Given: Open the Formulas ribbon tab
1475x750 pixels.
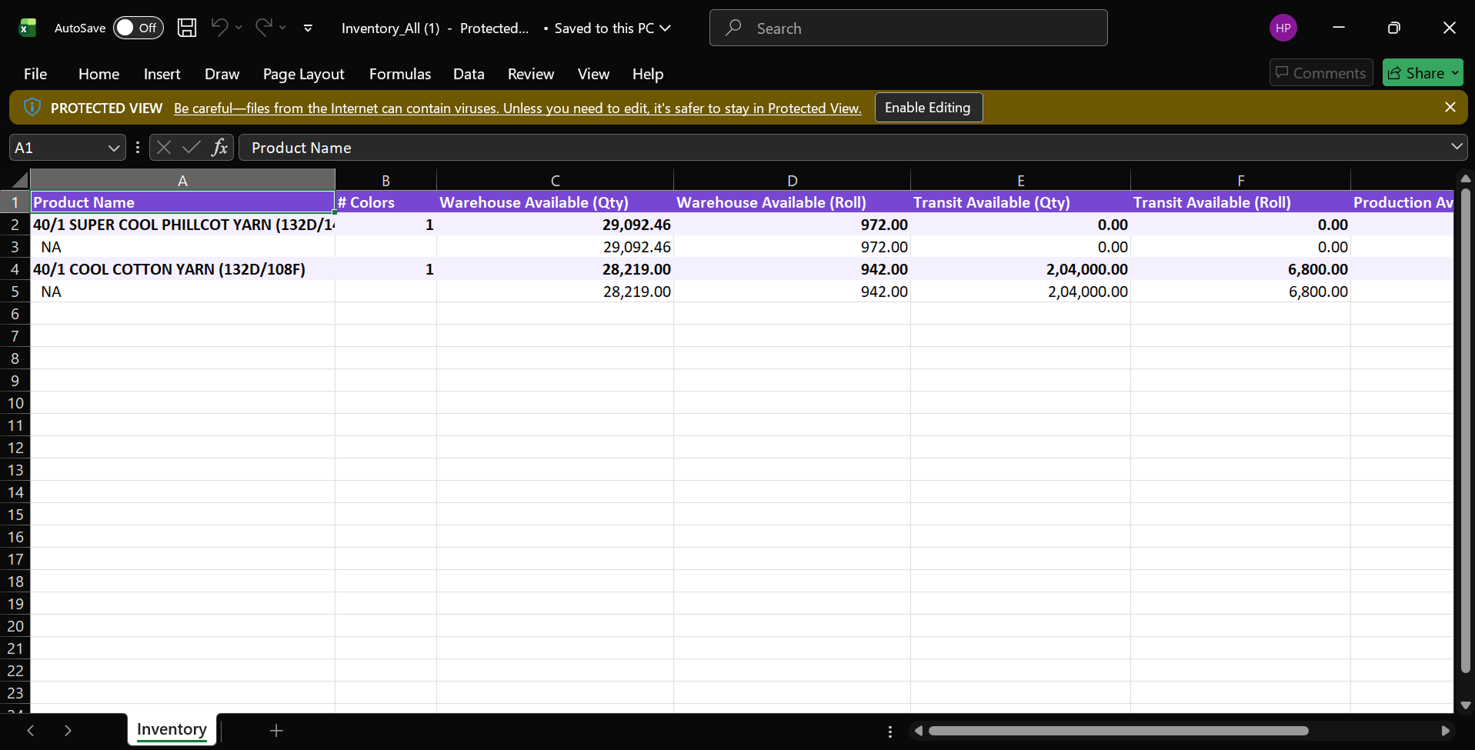Looking at the screenshot, I should [399, 74].
